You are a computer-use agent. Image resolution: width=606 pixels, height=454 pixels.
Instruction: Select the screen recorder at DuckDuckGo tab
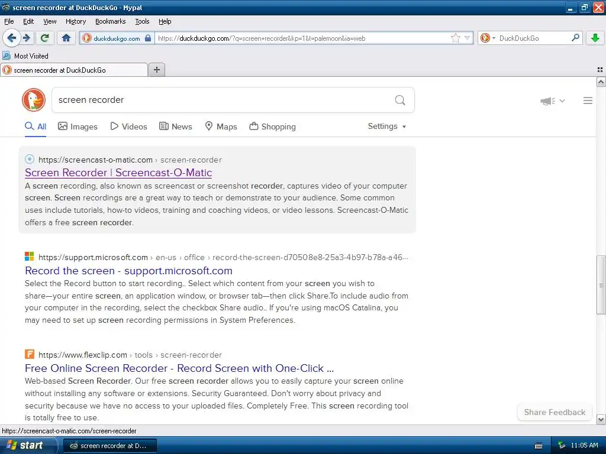74,70
